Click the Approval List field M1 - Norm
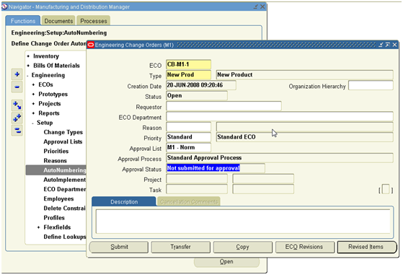 click(x=188, y=147)
